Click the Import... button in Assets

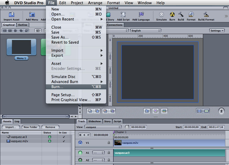[11, 127]
